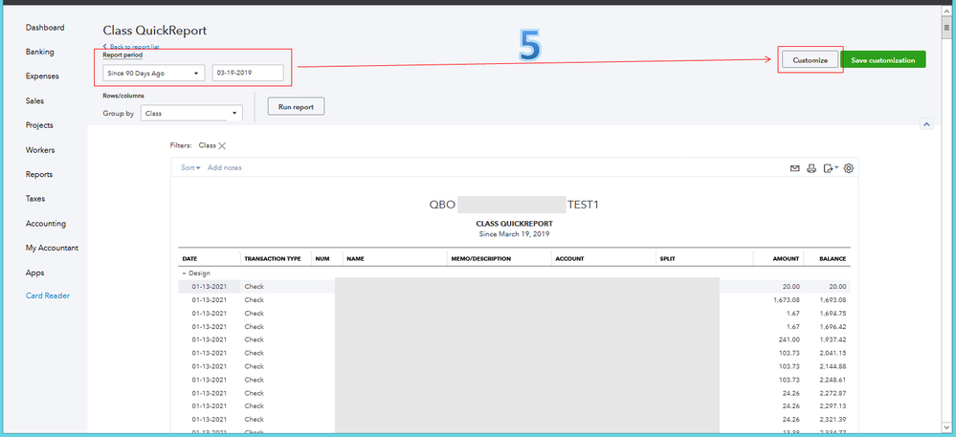Click the TRANSACTION TYPE column header
This screenshot has height=437, width=956.
273,258
